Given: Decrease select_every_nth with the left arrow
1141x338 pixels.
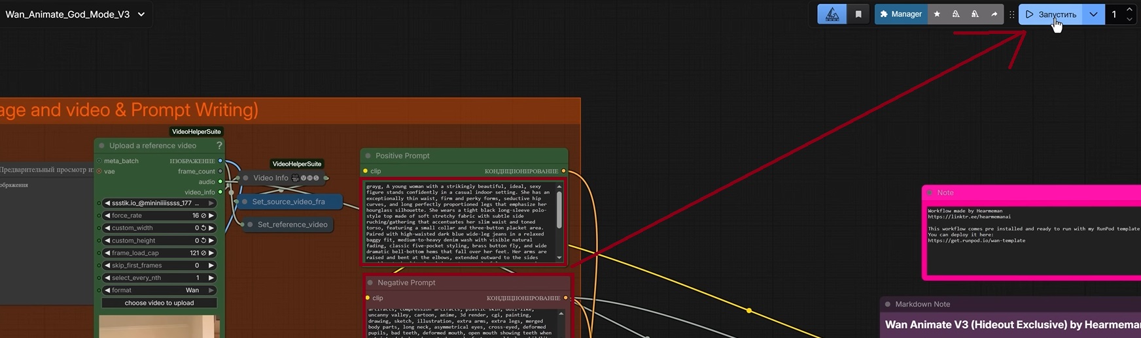Looking at the screenshot, I should [x=107, y=278].
